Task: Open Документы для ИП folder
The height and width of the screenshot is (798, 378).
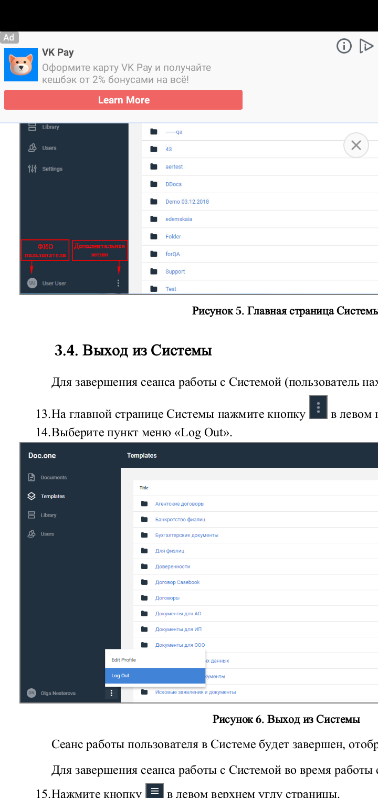Action: click(178, 629)
